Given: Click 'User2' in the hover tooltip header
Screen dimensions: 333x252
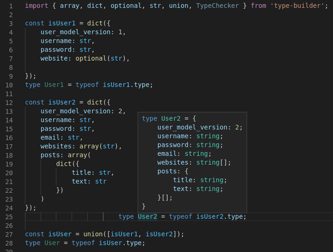Looking at the screenshot, I should [x=171, y=119].
